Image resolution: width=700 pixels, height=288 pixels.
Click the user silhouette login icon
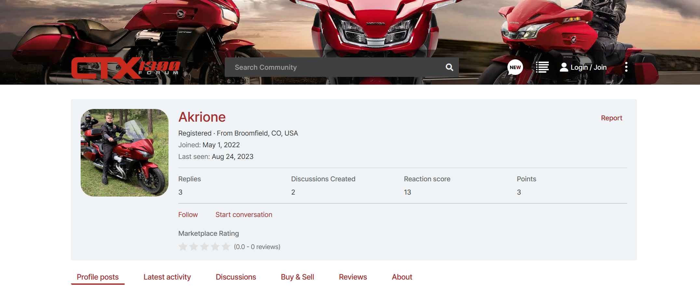click(564, 67)
